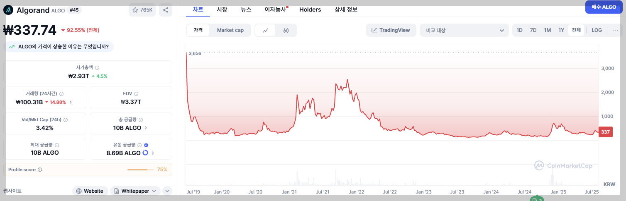Click the share icon button

pos(166,10)
